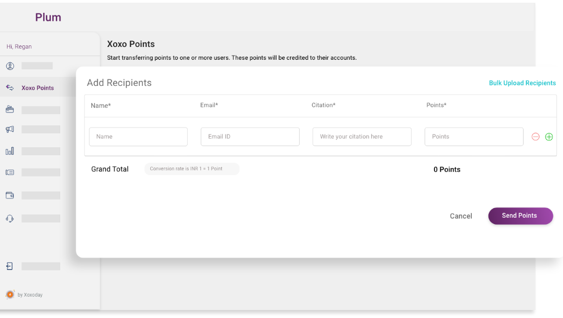Select the Xoxo Points transfer arrows icon
563x318 pixels.
[10, 88]
